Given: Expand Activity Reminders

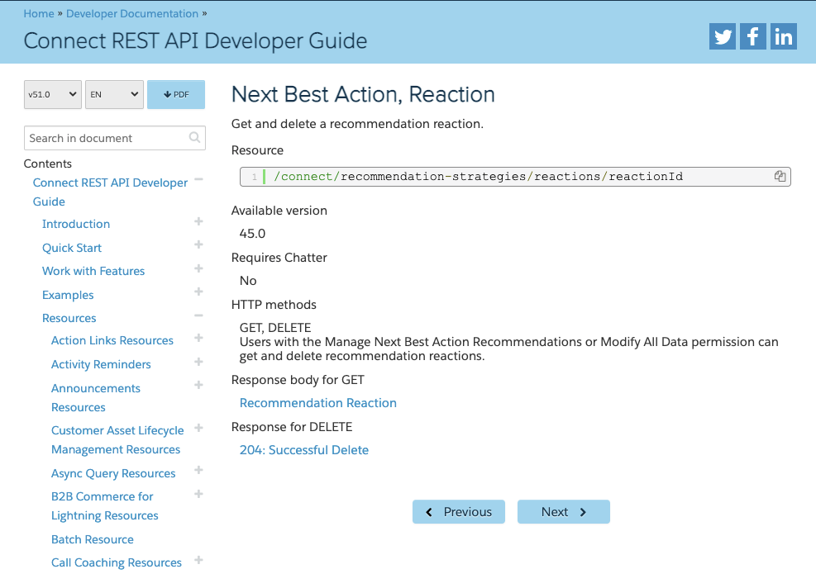Looking at the screenshot, I should [x=198, y=362].
